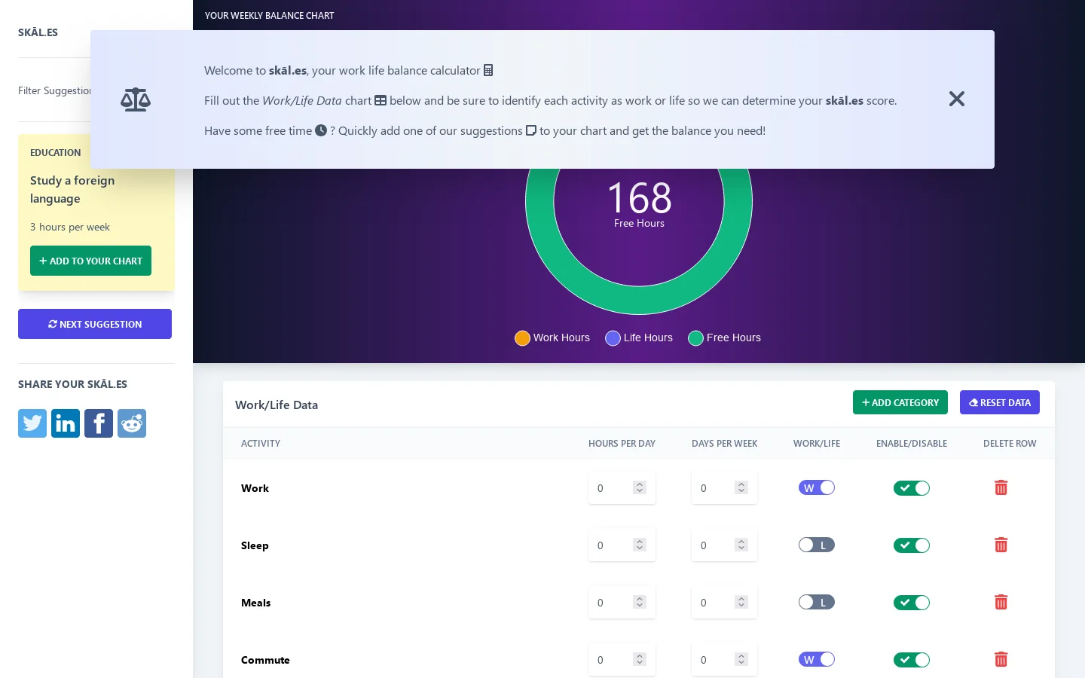Share on Reddit icon
This screenshot has width=1085, height=678.
pyautogui.click(x=132, y=423)
